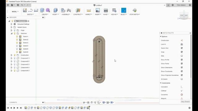Click the blue Select tool icon
The height and width of the screenshot is (111, 198).
(x=124, y=10)
